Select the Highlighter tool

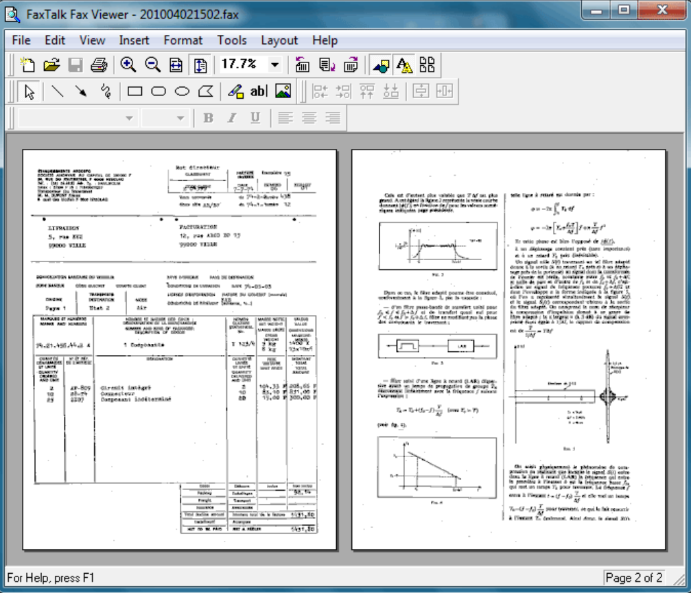(x=235, y=91)
